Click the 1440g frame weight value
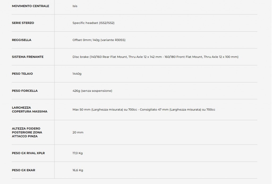Image resolution: width=272 pixels, height=184 pixels. (x=77, y=74)
